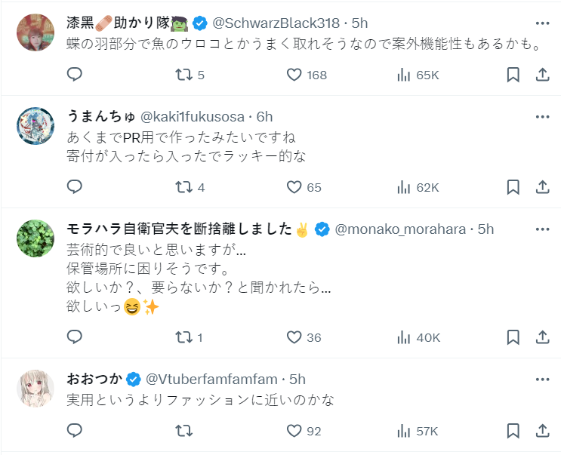Retweet the monako_morahara tweet

tap(182, 337)
